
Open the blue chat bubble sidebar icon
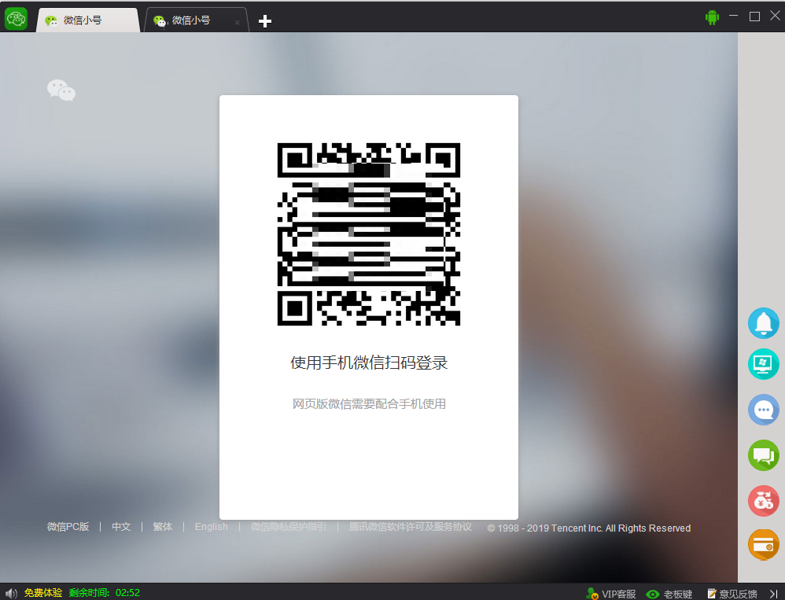763,410
